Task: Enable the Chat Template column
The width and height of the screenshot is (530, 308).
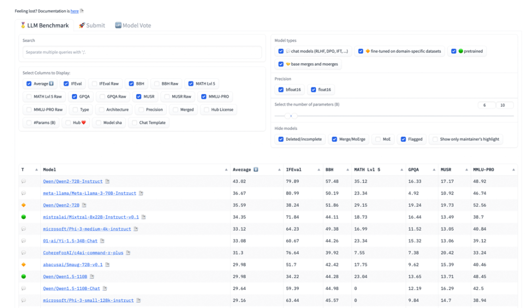Action: pyautogui.click(x=134, y=123)
